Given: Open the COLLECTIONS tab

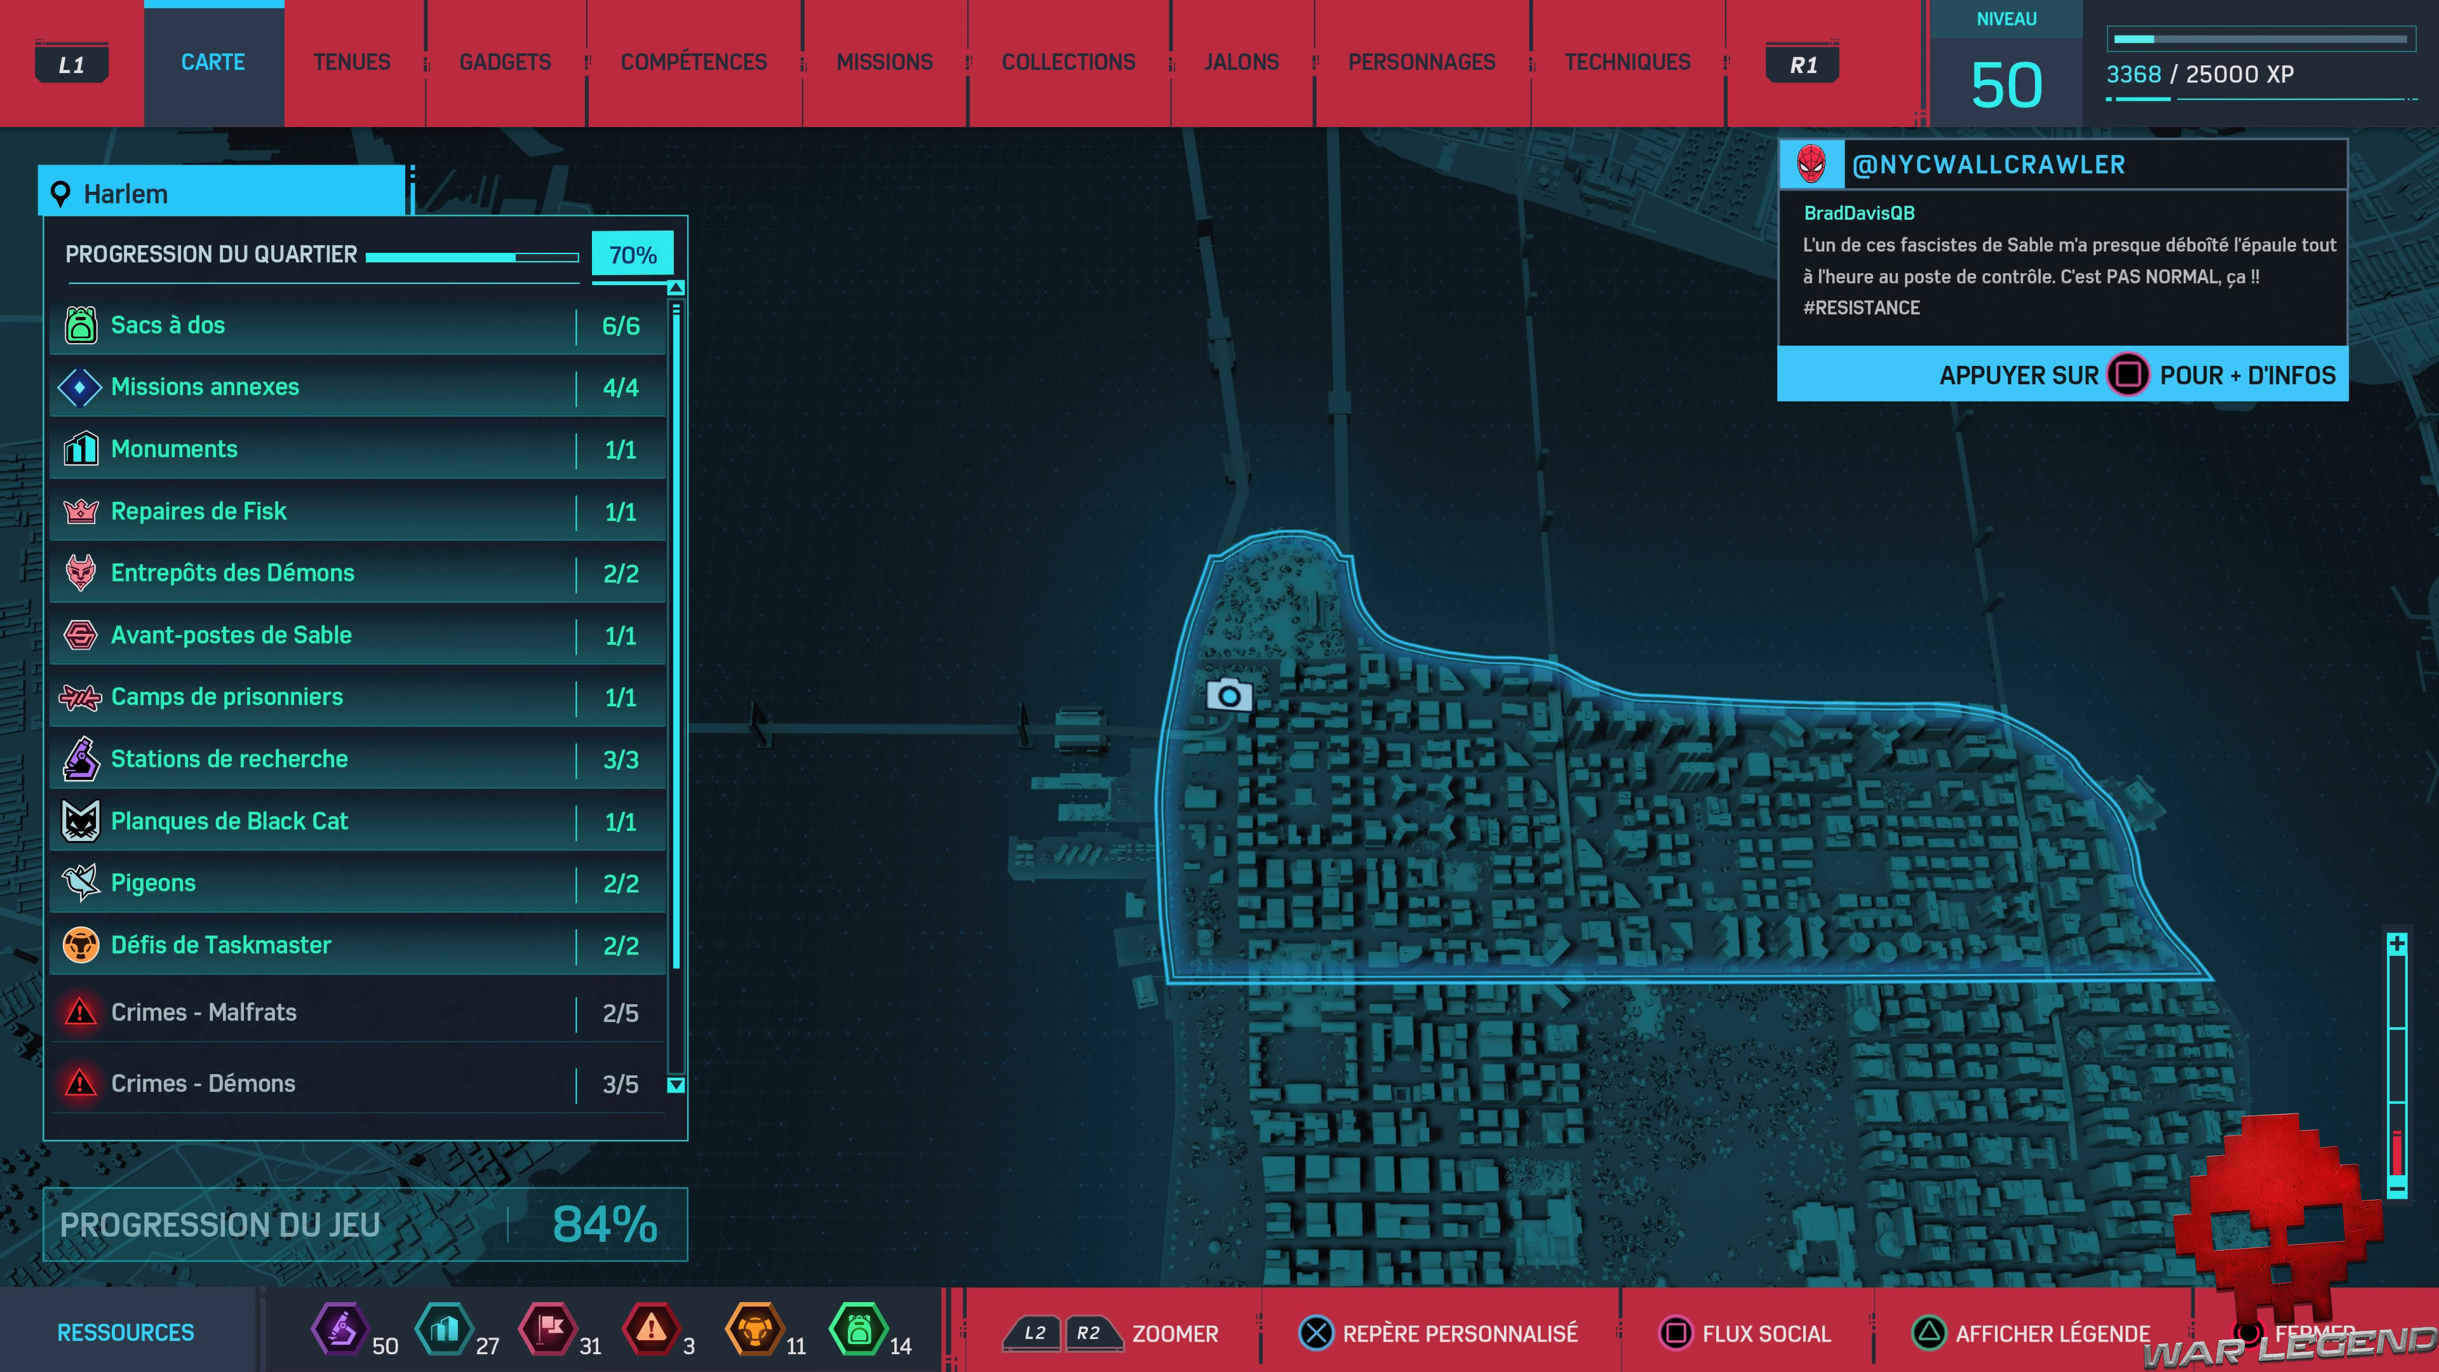Looking at the screenshot, I should (1068, 62).
